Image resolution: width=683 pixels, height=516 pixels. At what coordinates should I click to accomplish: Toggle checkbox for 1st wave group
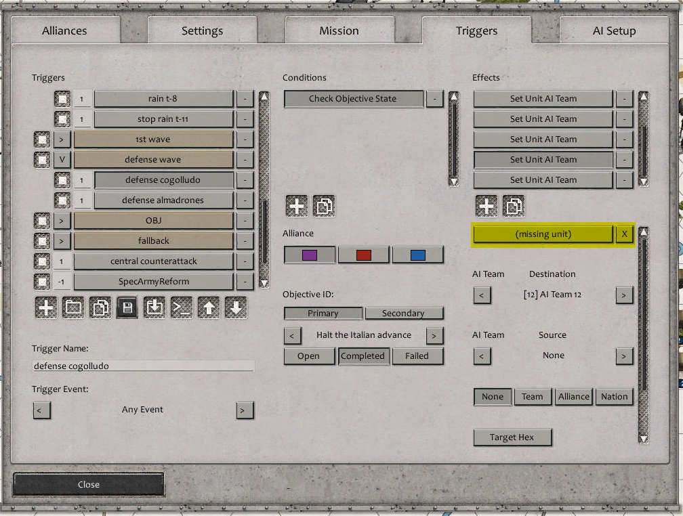(42, 139)
